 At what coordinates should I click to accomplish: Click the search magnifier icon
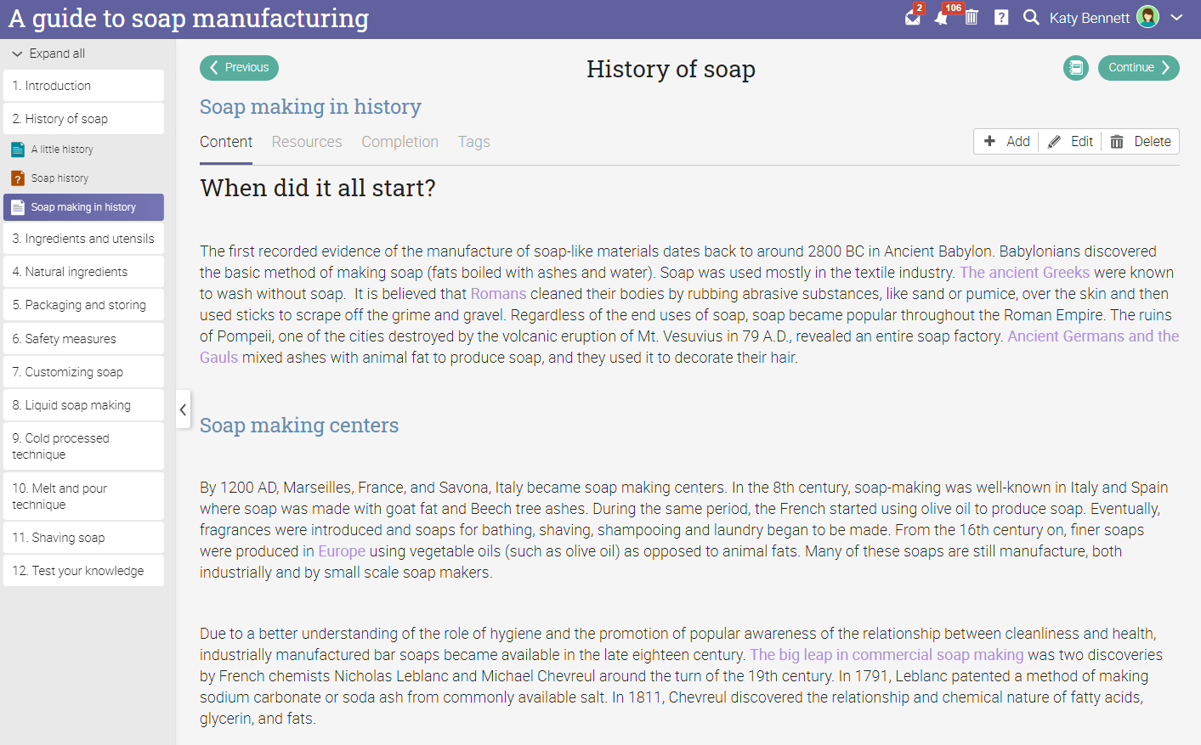click(1030, 18)
